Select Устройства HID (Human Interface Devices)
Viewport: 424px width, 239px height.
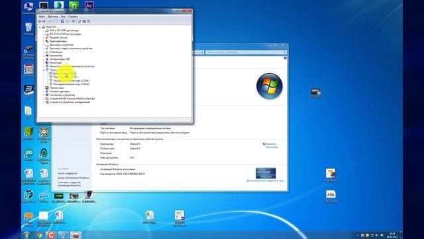click(72, 99)
